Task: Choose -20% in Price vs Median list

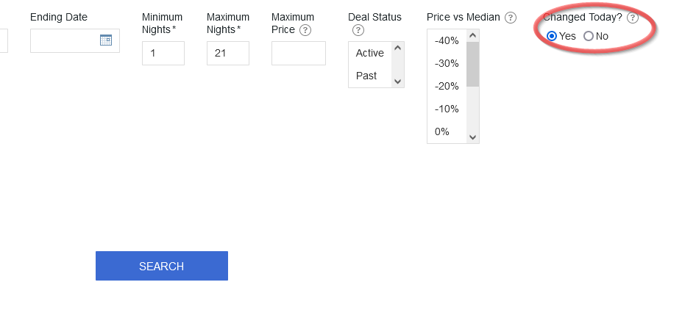Action: pyautogui.click(x=447, y=87)
